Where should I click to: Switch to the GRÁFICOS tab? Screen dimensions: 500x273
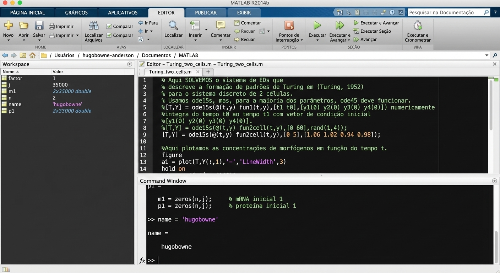pyautogui.click(x=76, y=12)
